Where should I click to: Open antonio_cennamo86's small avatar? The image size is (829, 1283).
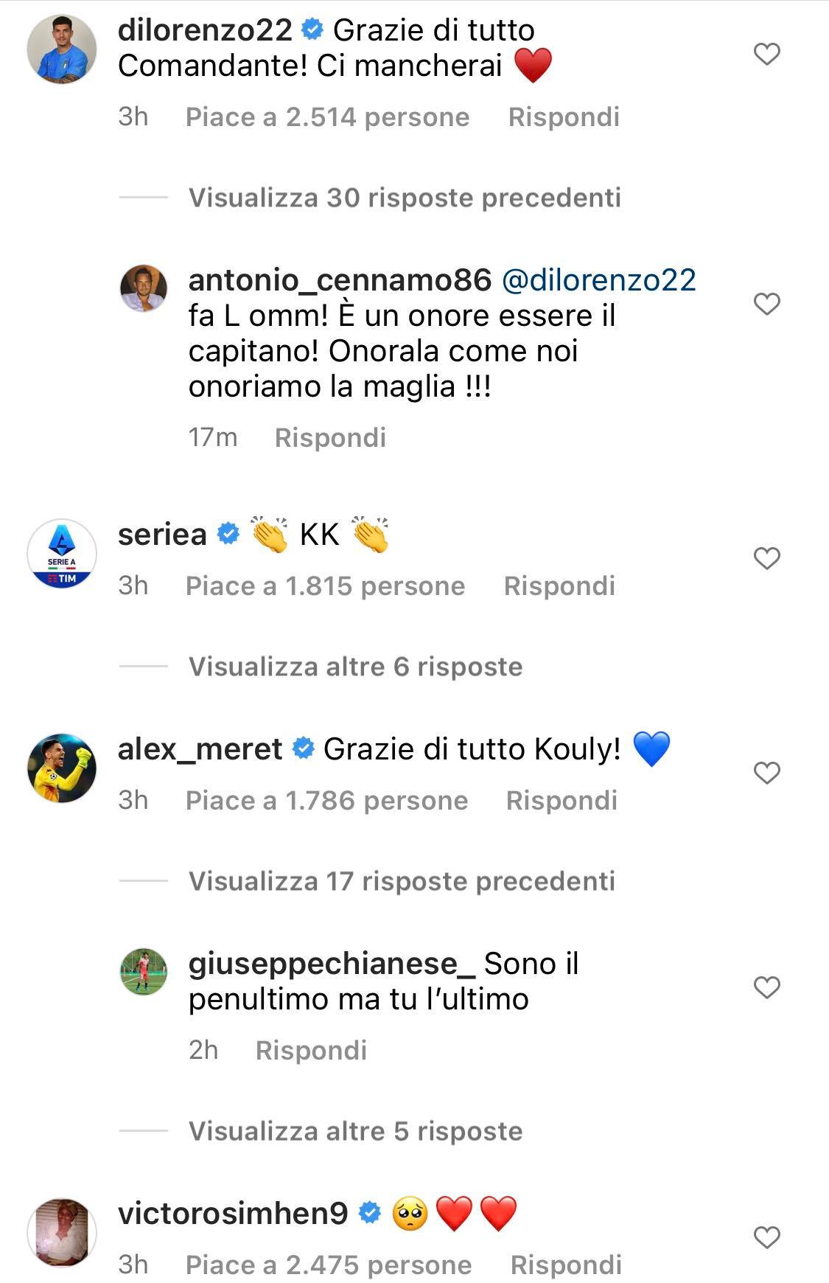(x=144, y=288)
